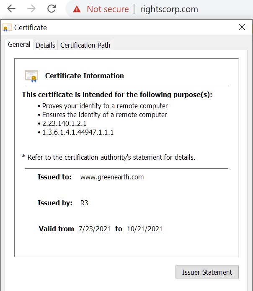Image resolution: width=253 pixels, height=291 pixels.
Task: Click the Issuer Statement button
Action: (207, 272)
